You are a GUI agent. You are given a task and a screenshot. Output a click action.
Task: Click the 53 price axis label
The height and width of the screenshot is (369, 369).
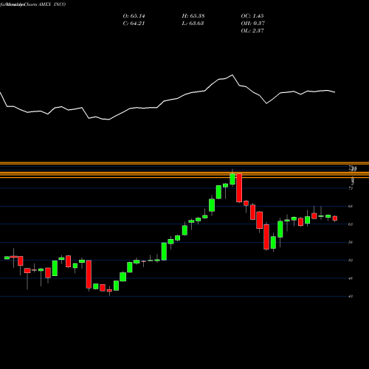[x=351, y=261]
